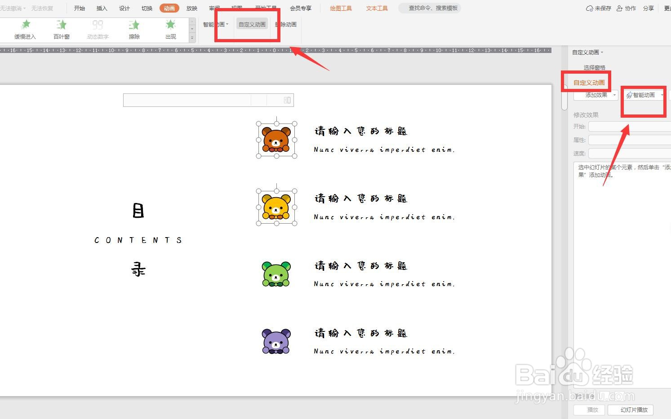Select the yellow bear image
Viewport: 671px width, 419px height.
pyautogui.click(x=276, y=207)
